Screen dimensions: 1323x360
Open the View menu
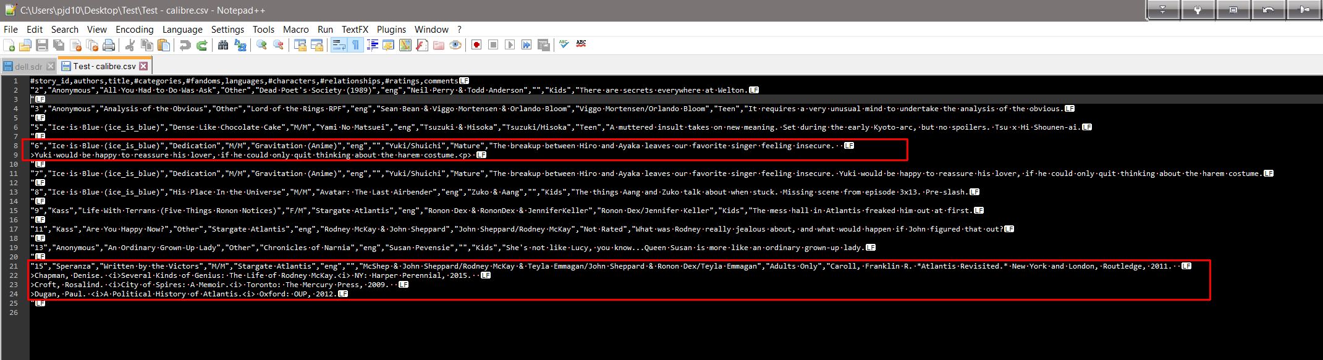97,29
